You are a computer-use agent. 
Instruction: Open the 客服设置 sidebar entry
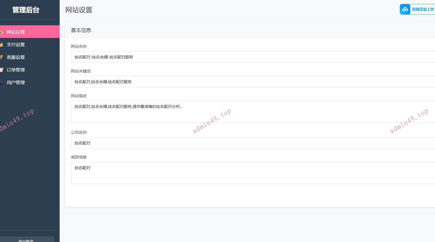[16, 57]
